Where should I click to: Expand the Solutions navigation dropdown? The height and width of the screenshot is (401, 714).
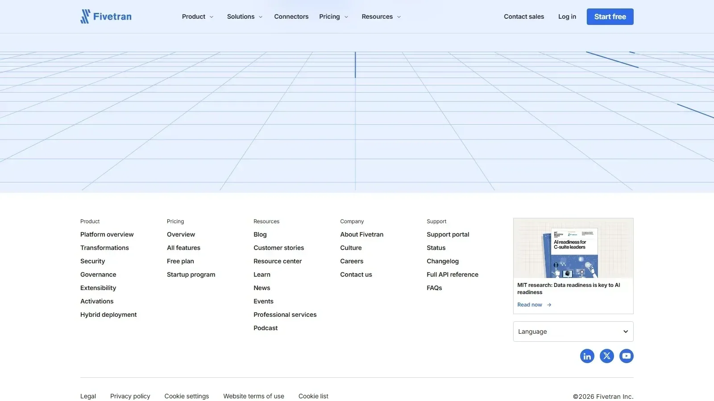click(x=245, y=16)
